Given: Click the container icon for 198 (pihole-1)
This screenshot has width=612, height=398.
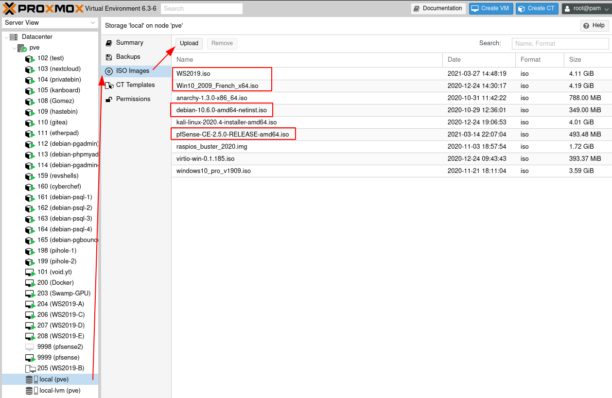Looking at the screenshot, I should (30, 251).
